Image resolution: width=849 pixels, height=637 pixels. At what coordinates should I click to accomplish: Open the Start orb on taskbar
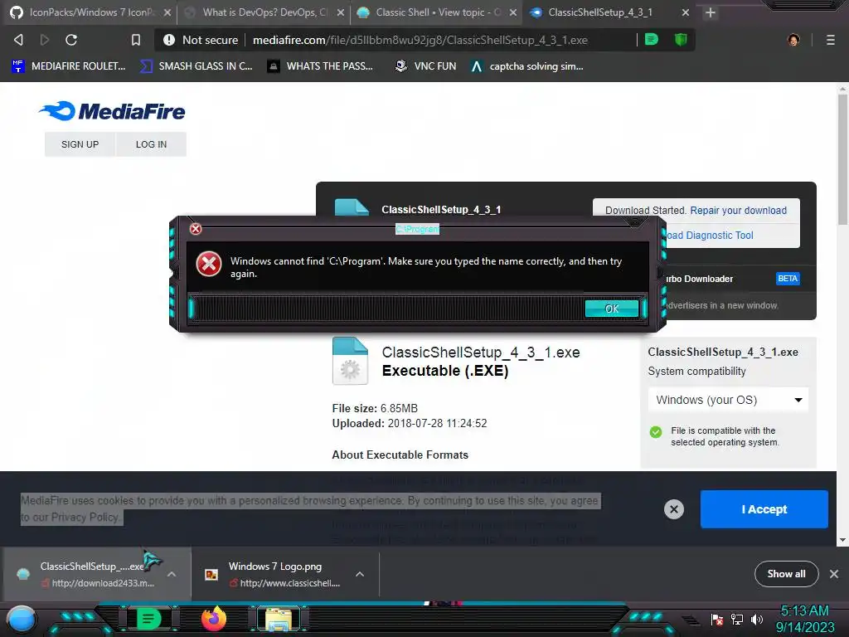pyautogui.click(x=22, y=619)
